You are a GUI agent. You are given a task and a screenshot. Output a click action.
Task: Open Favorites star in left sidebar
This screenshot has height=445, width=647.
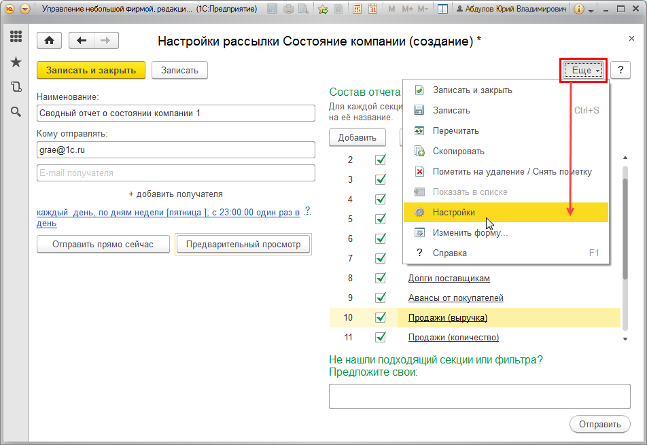coord(16,62)
